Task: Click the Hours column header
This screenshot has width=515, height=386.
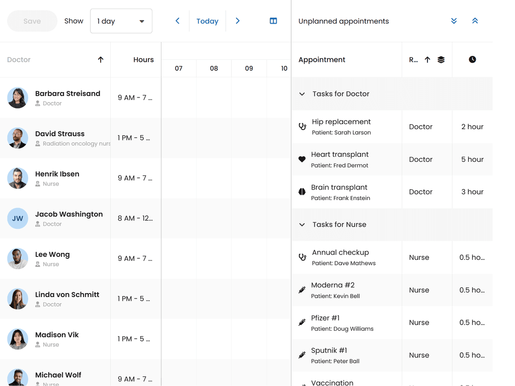Action: click(x=143, y=60)
